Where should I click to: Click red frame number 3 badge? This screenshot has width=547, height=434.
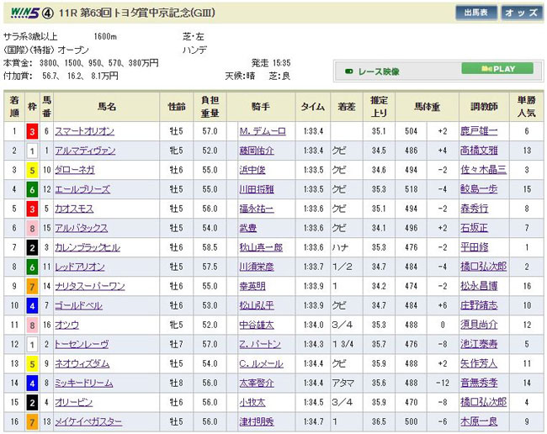33,131
